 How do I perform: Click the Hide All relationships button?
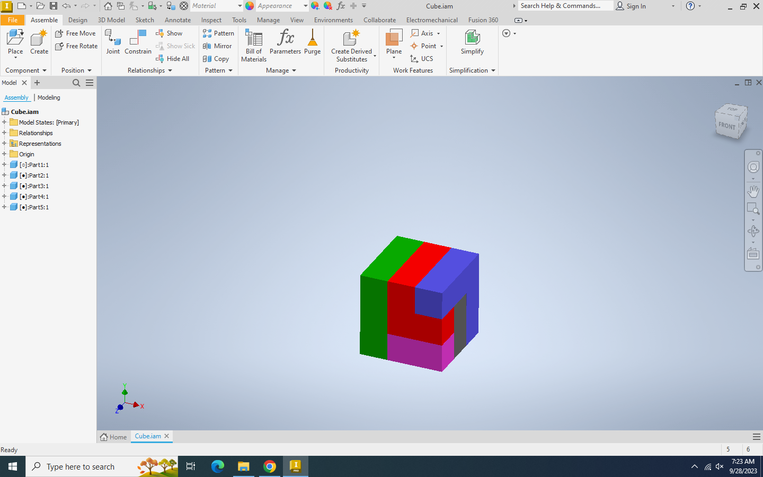[173, 59]
